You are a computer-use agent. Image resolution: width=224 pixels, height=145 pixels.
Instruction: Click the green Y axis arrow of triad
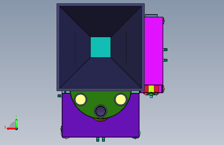coord(17,124)
